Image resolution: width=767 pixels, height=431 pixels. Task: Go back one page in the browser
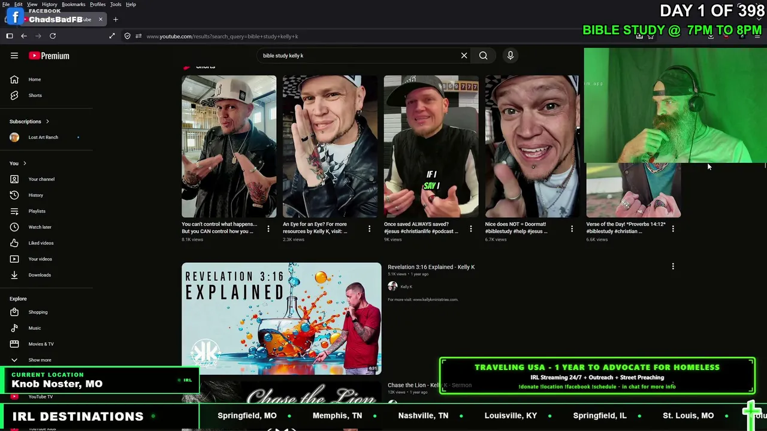(x=24, y=37)
